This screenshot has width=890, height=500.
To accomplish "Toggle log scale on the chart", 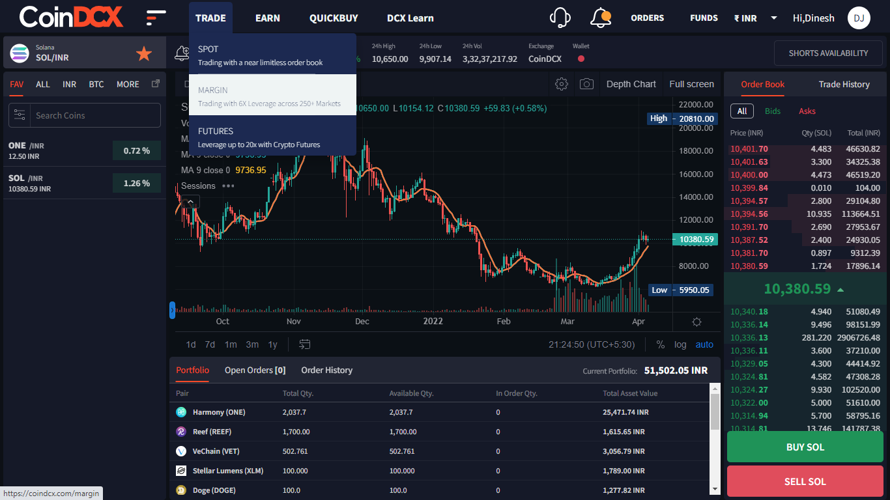I will pyautogui.click(x=680, y=344).
